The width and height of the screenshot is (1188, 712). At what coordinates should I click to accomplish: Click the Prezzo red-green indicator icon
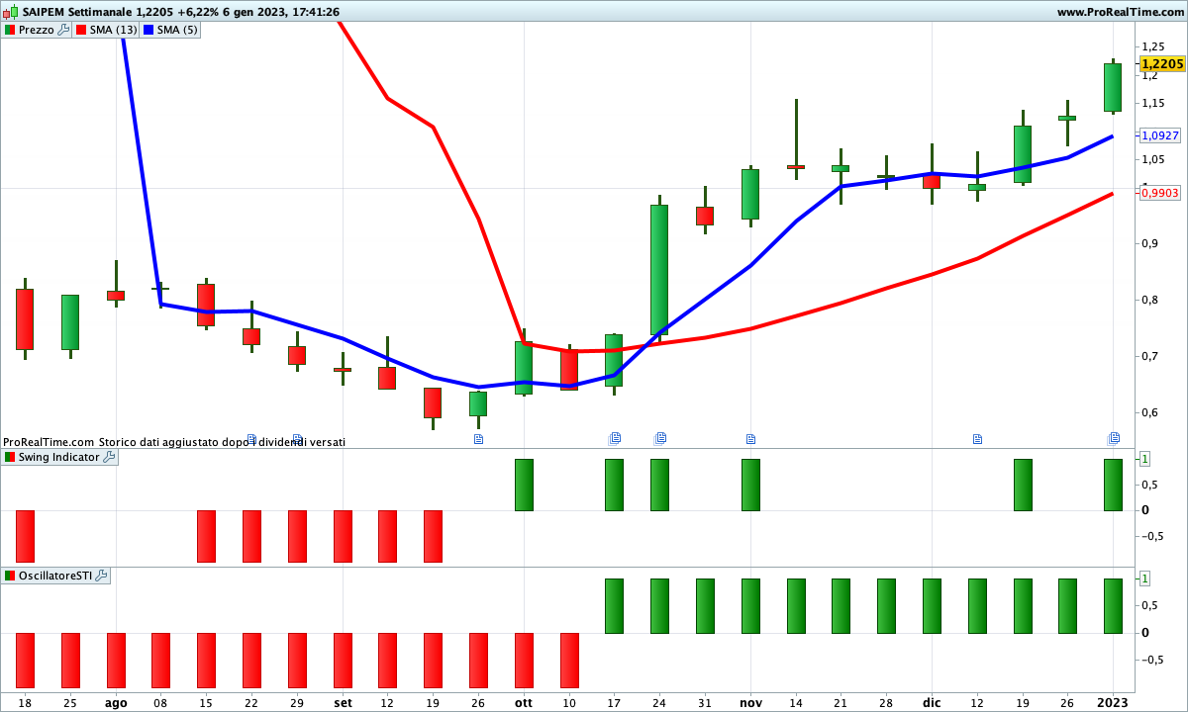(10, 30)
